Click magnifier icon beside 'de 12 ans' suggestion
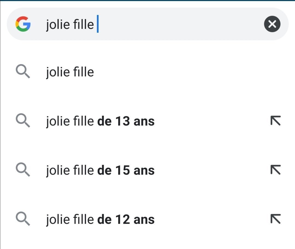 click(23, 219)
